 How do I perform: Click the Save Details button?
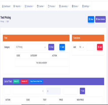tap(100, 19)
